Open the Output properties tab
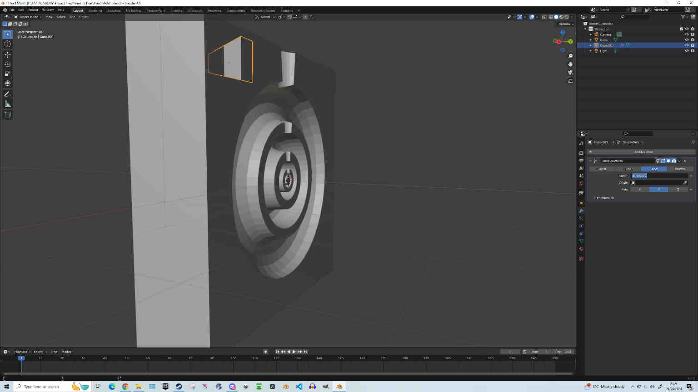The width and height of the screenshot is (698, 392). tap(581, 161)
